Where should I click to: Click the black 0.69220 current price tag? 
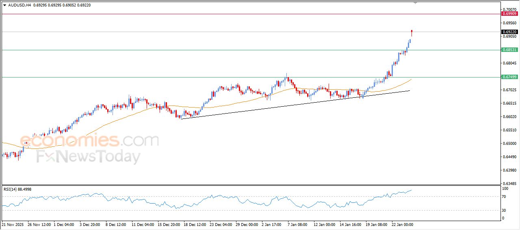pos(509,32)
